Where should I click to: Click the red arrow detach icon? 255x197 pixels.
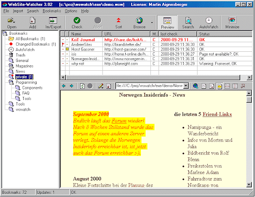243,86
